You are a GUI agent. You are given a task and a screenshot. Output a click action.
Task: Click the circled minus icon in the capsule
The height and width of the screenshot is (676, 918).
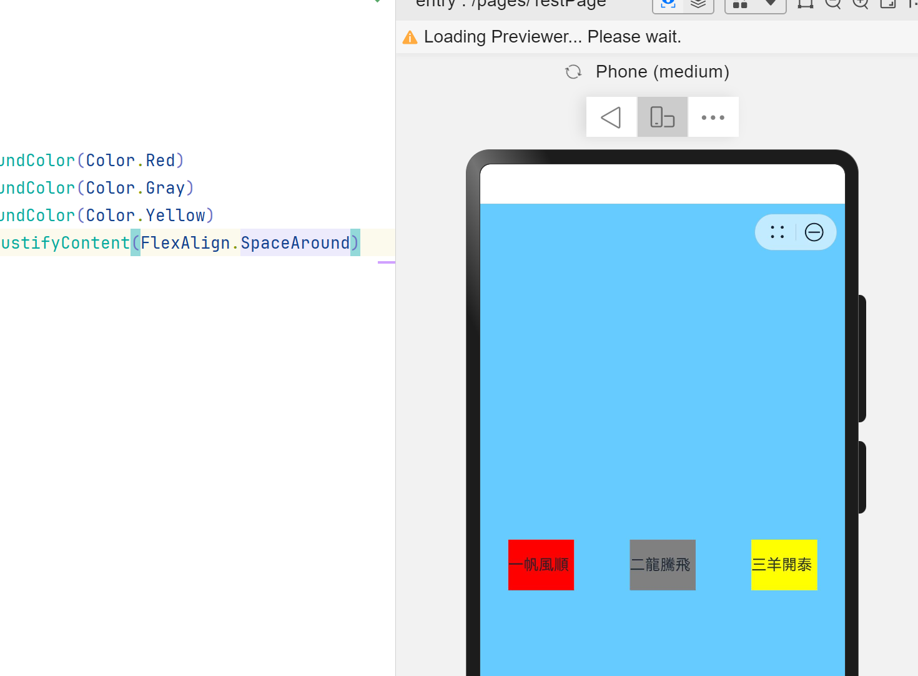pos(814,232)
